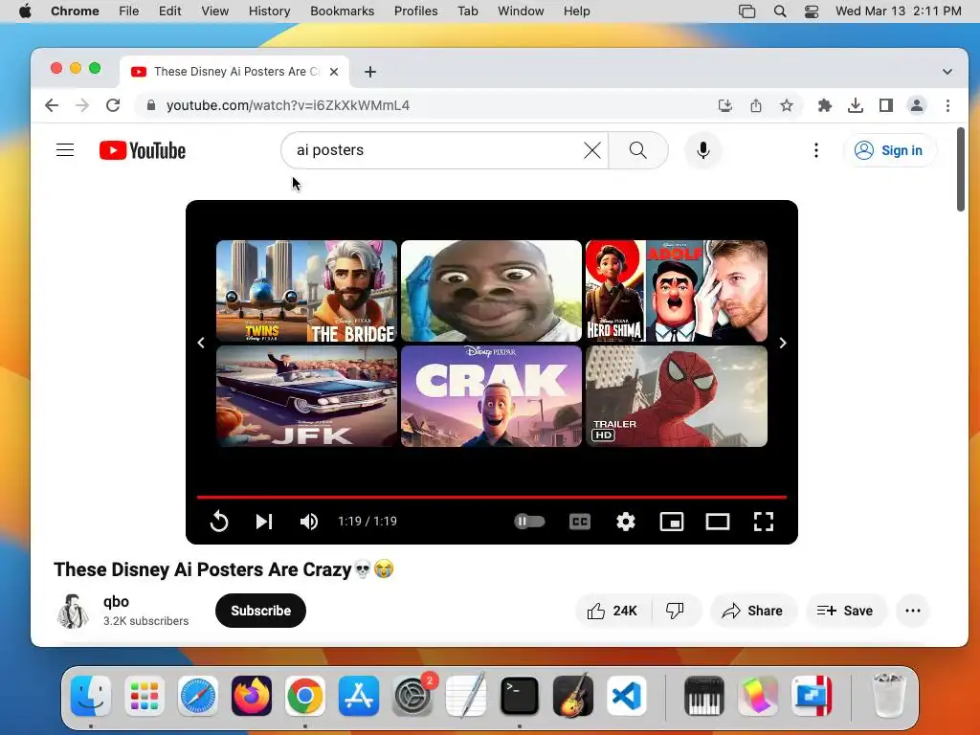Open the YouTube hamburger guide menu
This screenshot has height=735, width=980.
coord(65,150)
